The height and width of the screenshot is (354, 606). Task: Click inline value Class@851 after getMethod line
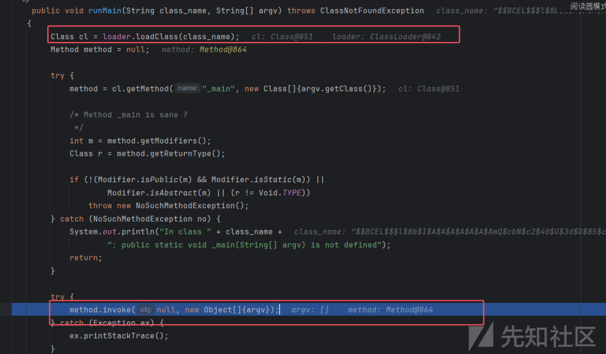[x=438, y=89]
